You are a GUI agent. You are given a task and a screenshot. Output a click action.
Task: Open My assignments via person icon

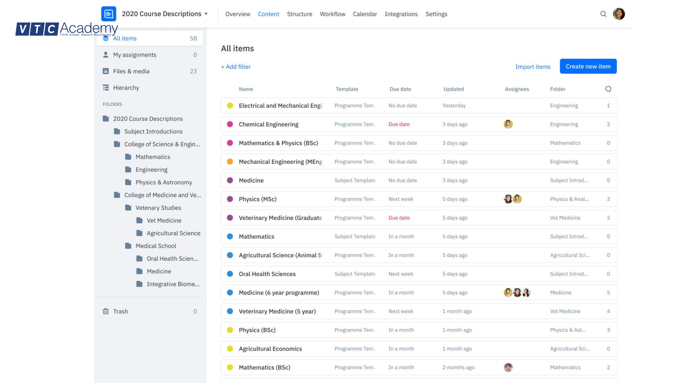click(x=106, y=55)
